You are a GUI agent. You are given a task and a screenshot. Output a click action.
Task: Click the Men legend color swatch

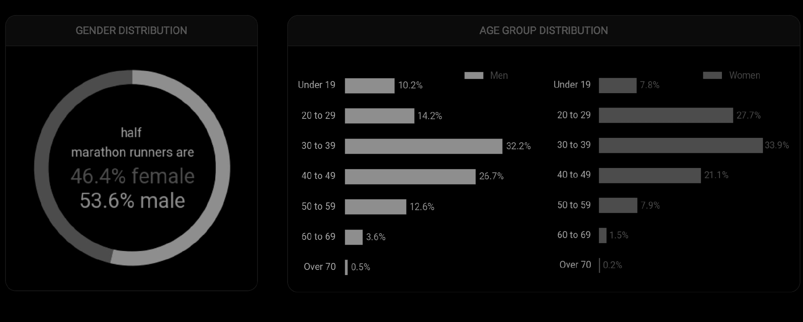[x=474, y=76]
